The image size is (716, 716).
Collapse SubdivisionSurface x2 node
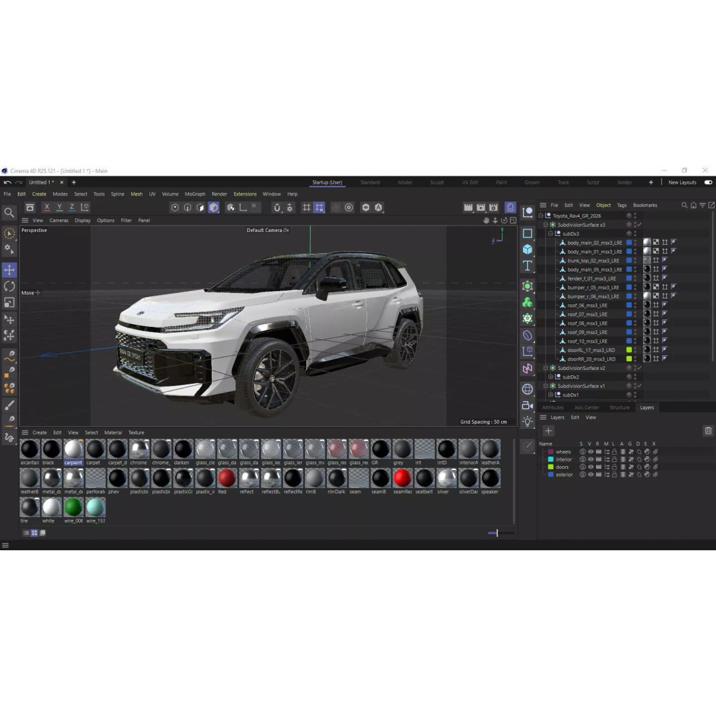pos(546,368)
